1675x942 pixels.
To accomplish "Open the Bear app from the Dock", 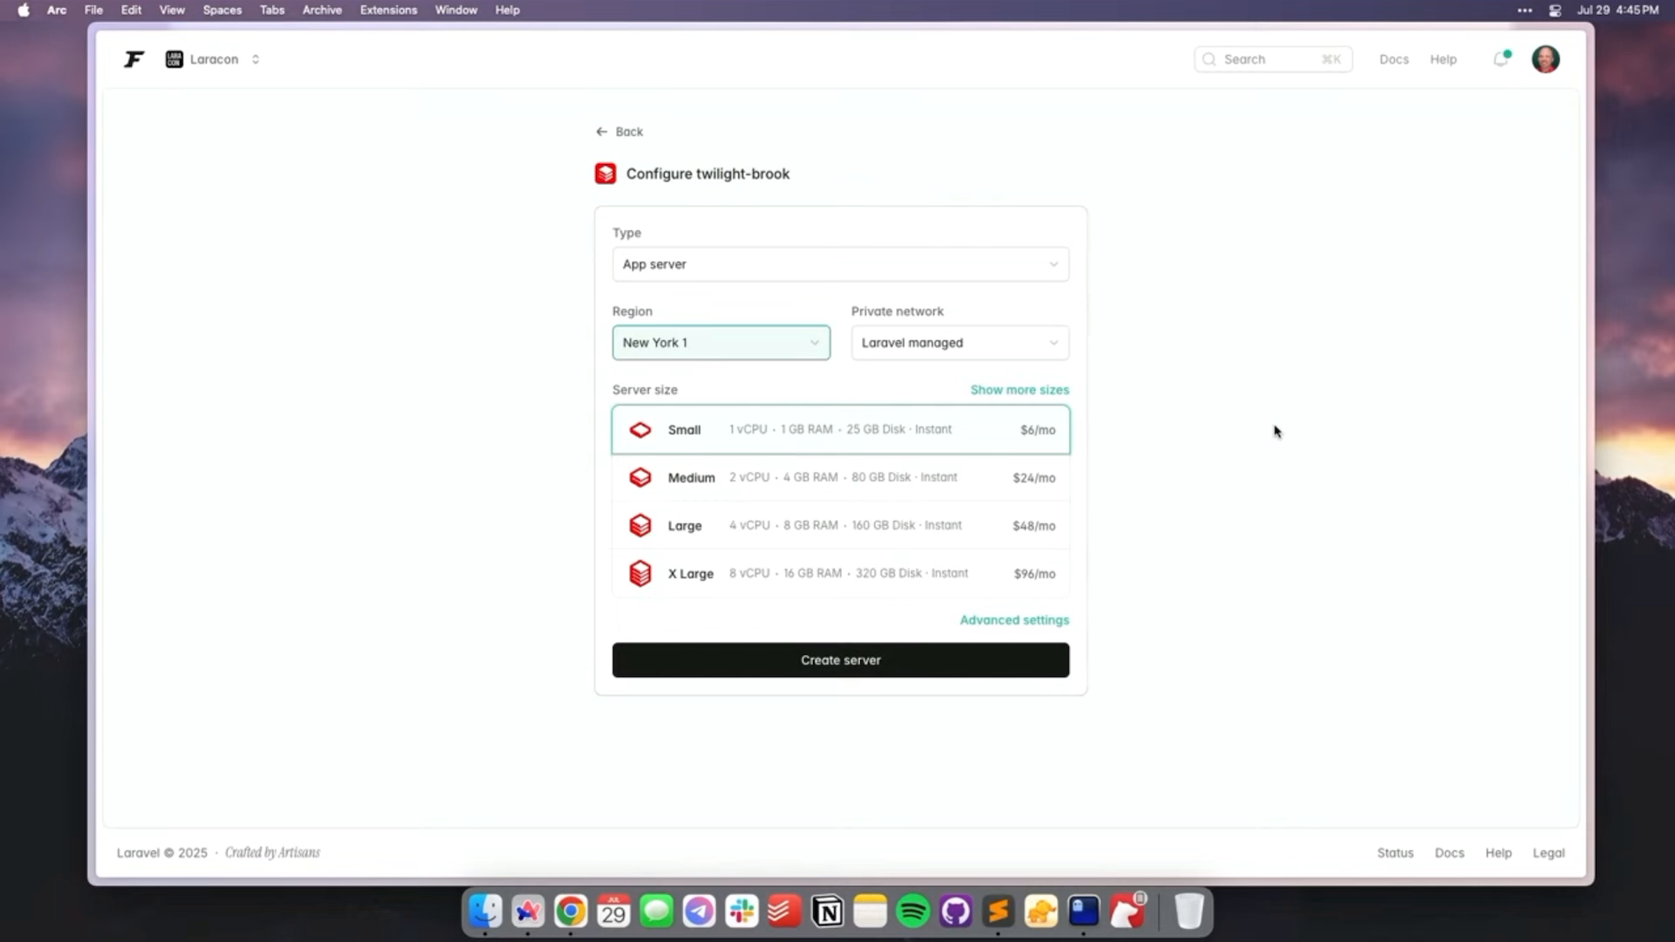I will (x=1126, y=912).
